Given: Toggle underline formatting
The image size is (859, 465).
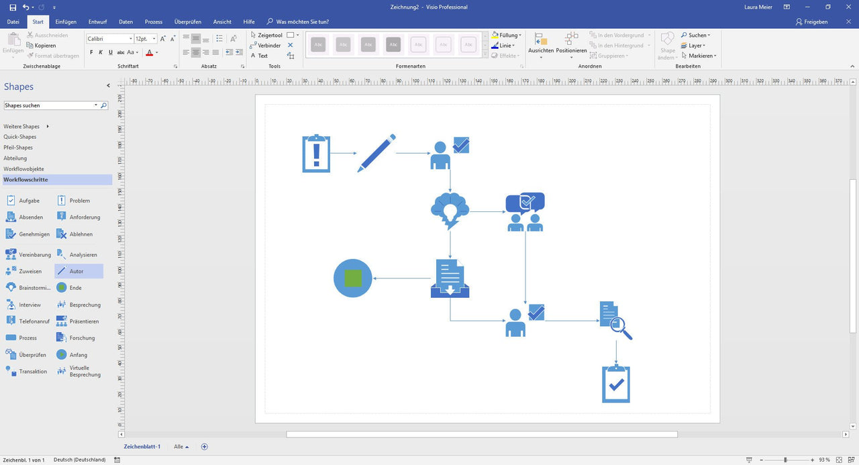Looking at the screenshot, I should click(110, 52).
